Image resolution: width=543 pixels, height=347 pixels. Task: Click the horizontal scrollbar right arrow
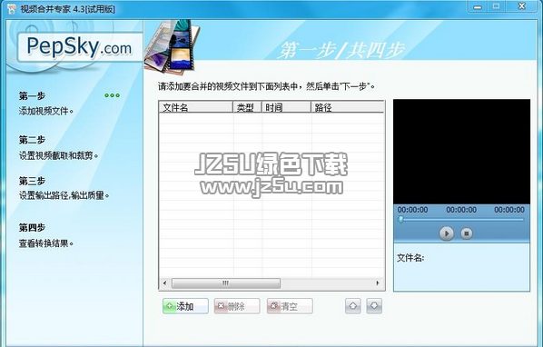pos(378,283)
